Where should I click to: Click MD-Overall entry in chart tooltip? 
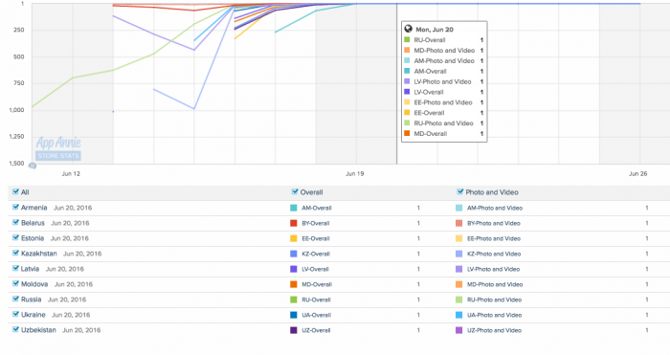tap(431, 134)
